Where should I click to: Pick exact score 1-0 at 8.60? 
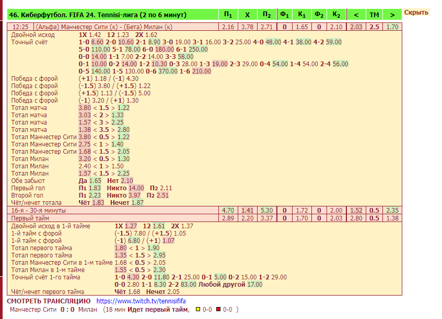(x=97, y=42)
